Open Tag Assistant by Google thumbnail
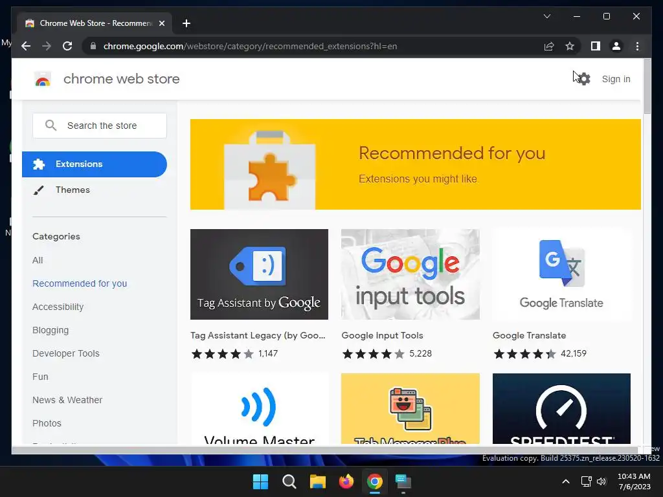The width and height of the screenshot is (663, 497). [x=259, y=274]
